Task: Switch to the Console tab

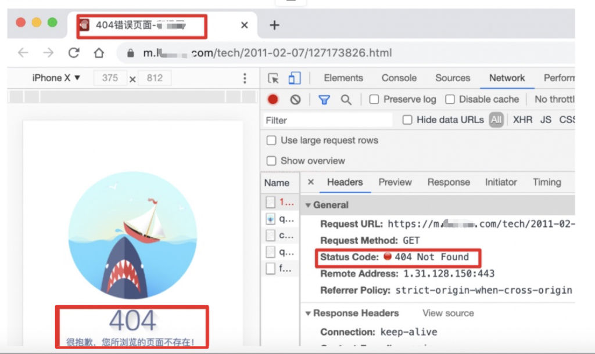Action: coord(399,78)
